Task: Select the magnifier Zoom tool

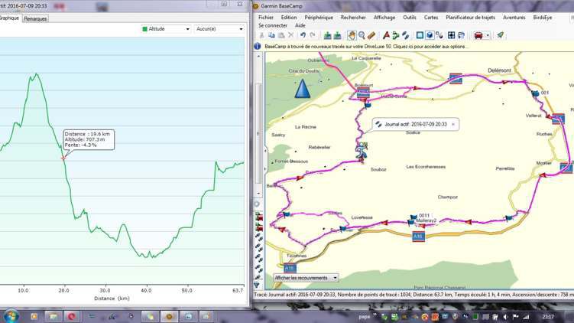Action: tap(362, 35)
